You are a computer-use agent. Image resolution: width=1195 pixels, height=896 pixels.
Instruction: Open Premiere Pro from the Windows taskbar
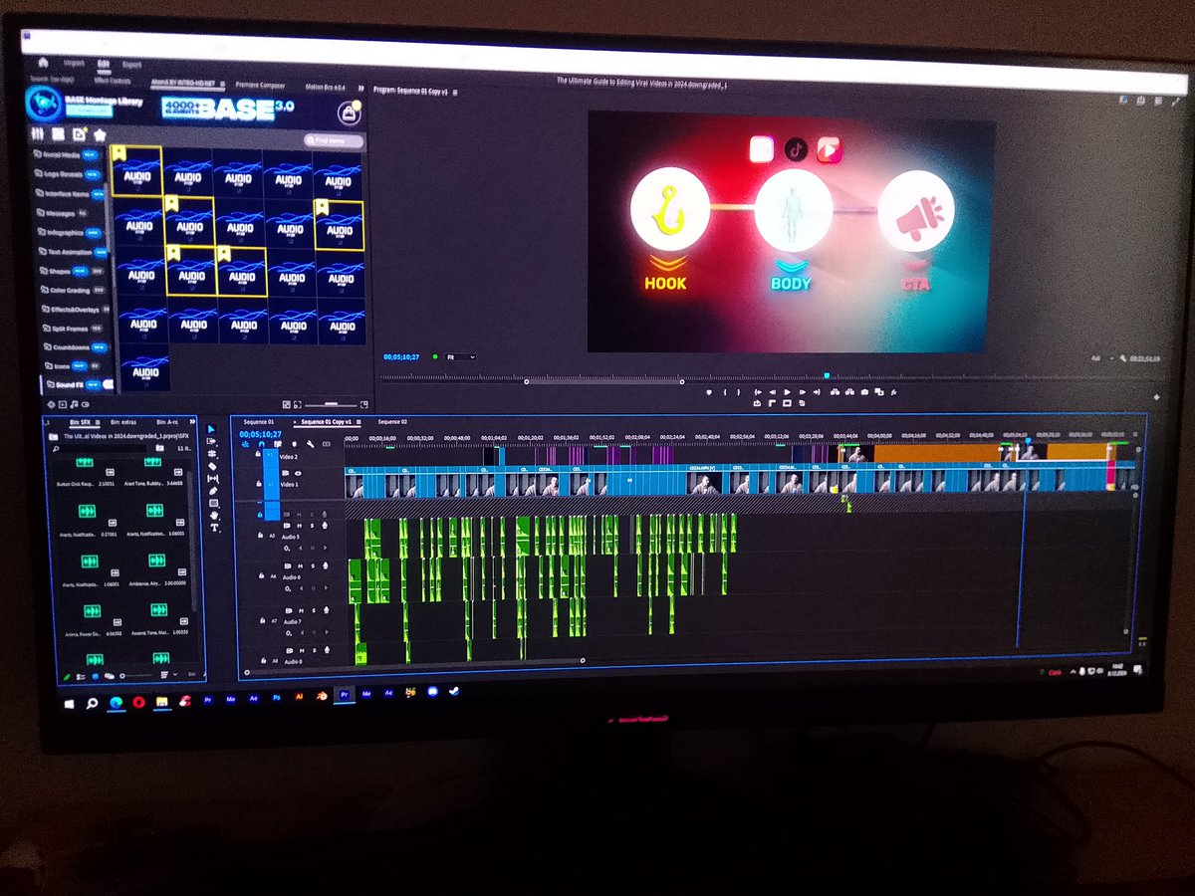pos(345,695)
